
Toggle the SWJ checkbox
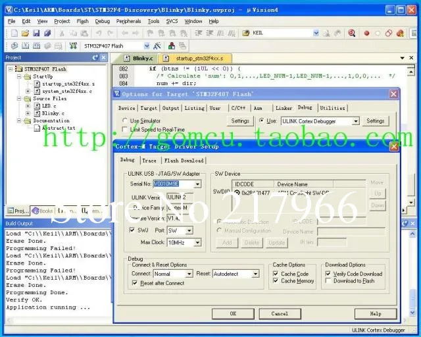click(132, 230)
